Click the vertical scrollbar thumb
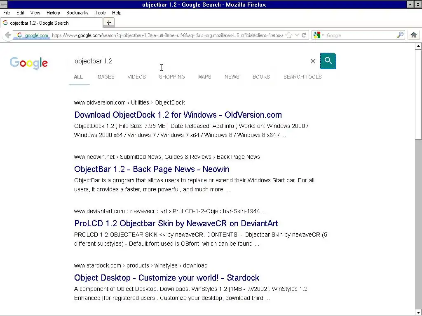Screen dimensions: 422x316 418,95
